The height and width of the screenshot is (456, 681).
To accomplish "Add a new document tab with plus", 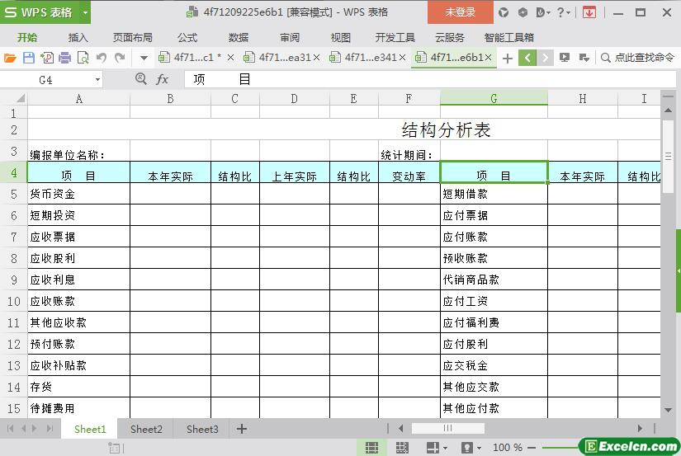I will (508, 58).
